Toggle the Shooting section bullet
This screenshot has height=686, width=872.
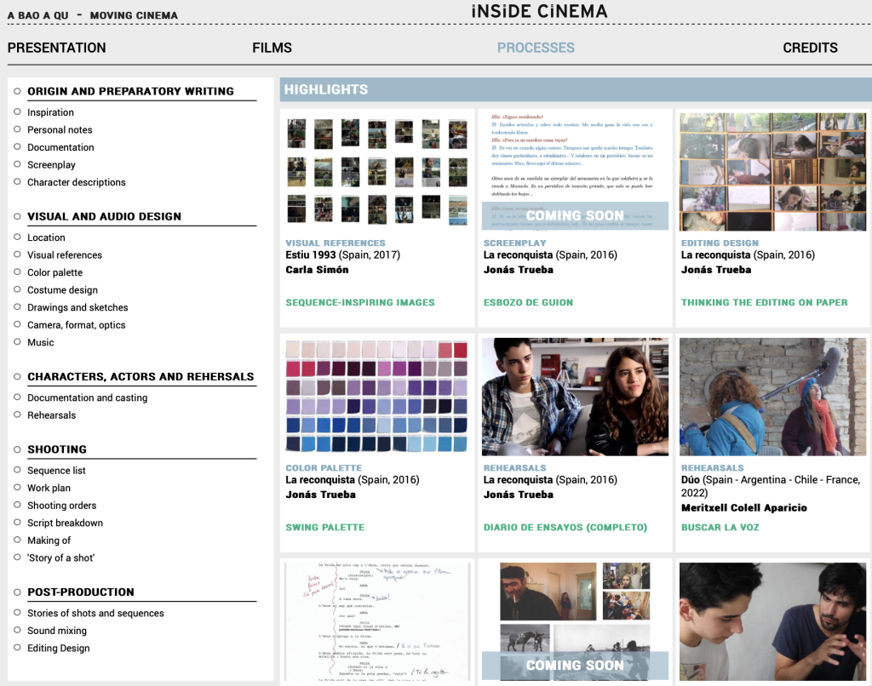tap(17, 449)
